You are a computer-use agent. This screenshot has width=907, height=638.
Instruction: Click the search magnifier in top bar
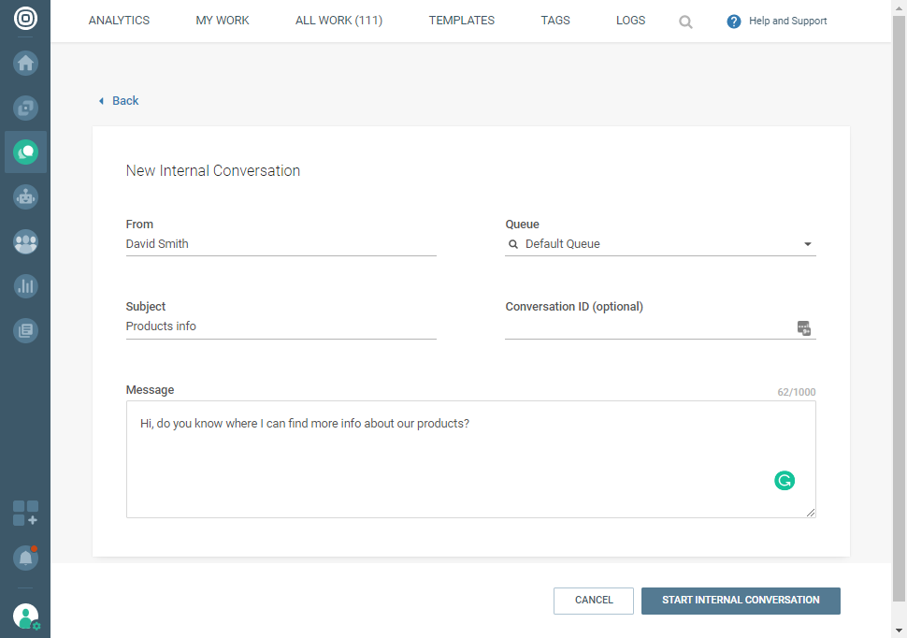click(685, 22)
